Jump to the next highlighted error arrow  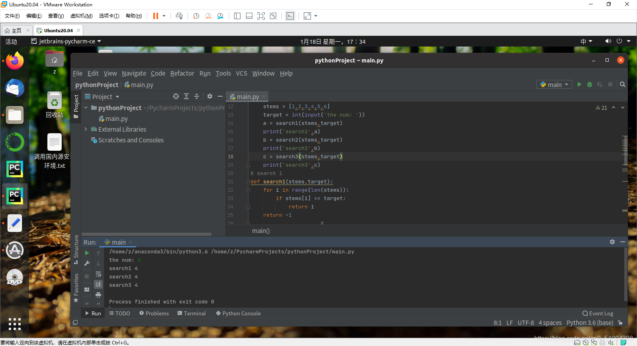(x=623, y=107)
